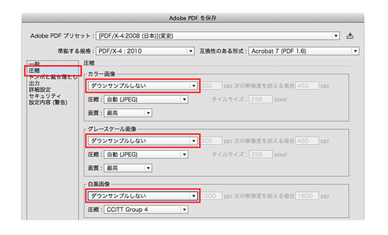Image resolution: width=388 pixels, height=235 pixels.
Task: Click the color image 300 ppi field
Action: point(211,85)
